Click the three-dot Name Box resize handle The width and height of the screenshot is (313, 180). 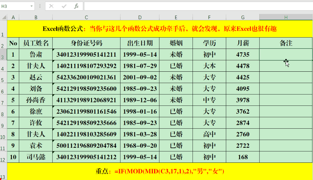pos(40,6)
